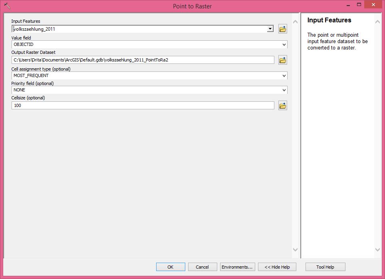Click the parameter pane scroll up arrow
385x279 pixels.
point(296,22)
